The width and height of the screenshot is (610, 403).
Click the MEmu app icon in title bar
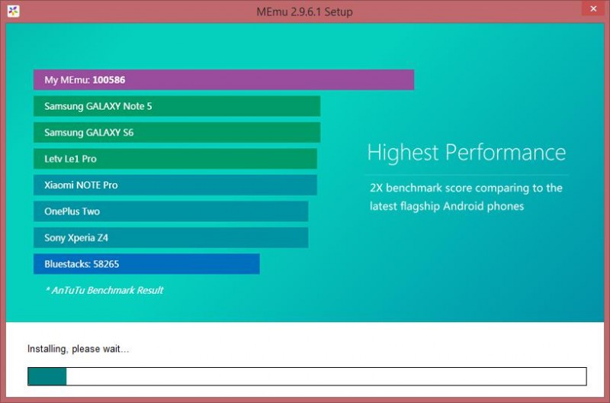pos(13,11)
